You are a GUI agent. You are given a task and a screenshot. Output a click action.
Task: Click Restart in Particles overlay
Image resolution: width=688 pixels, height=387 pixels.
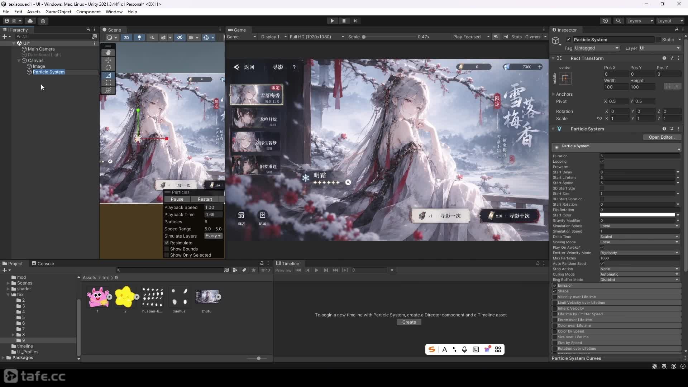[x=205, y=199]
